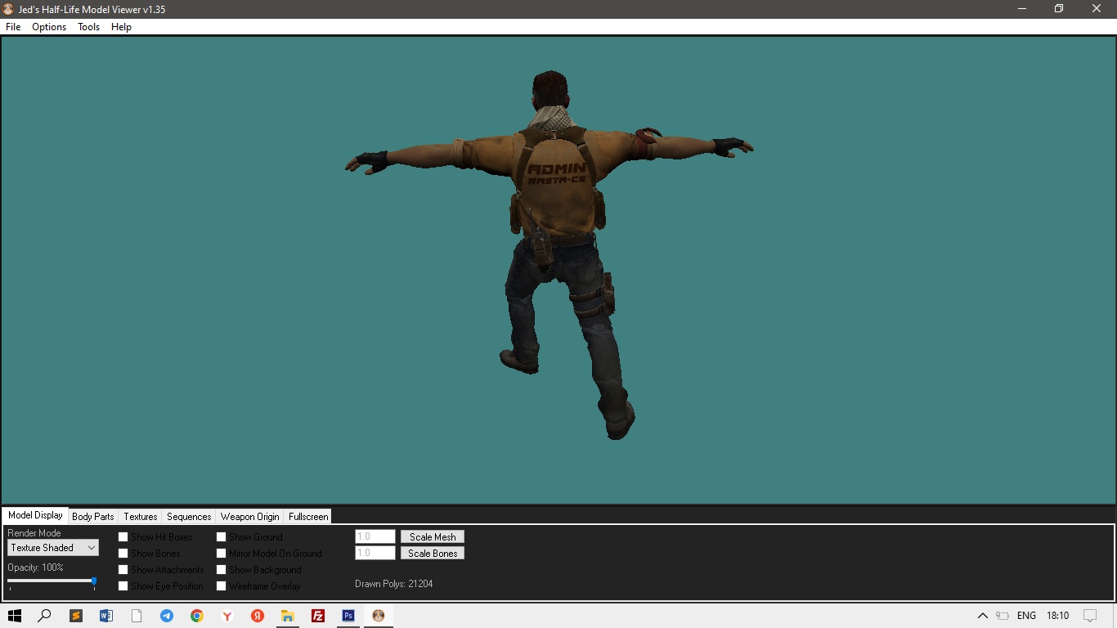Click the Scale Mesh button
This screenshot has height=628, width=1117.
[x=433, y=537]
